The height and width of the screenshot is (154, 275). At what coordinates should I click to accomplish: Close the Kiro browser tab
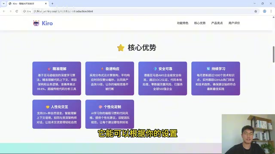pos(46,3)
